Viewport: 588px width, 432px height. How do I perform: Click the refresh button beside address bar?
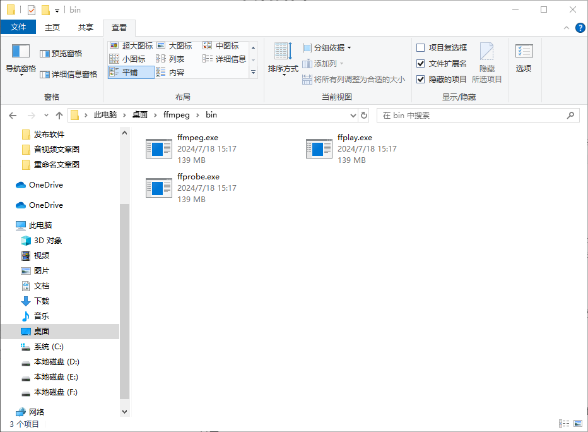coord(364,116)
